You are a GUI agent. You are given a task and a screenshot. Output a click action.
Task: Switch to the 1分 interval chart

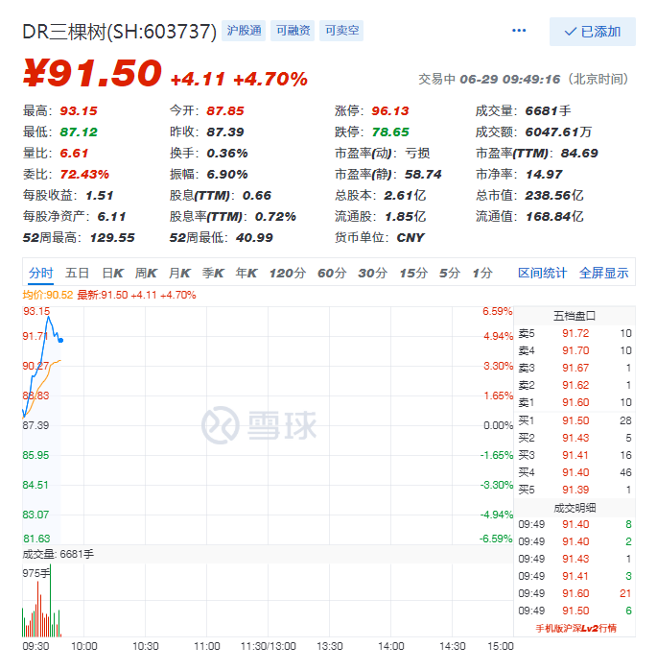[x=481, y=274]
